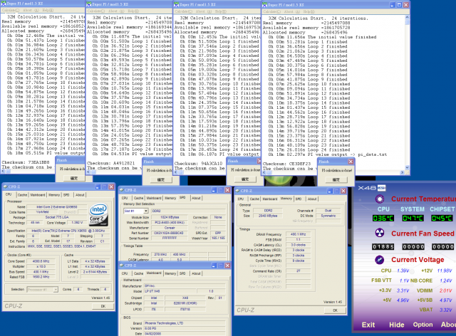Click the fan speed readout 01885
Image resolution: width=456 pixels, height=336 pixels.
click(383, 247)
